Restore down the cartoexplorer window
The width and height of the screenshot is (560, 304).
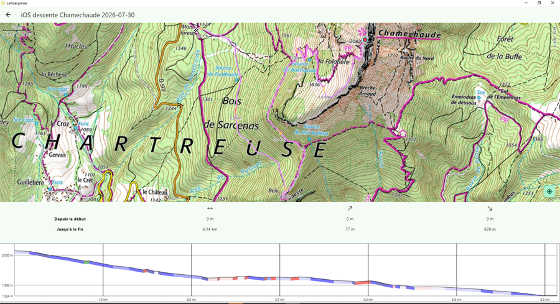coord(539,3)
